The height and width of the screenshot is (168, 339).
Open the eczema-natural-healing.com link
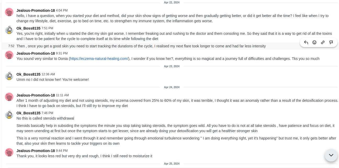click(99, 59)
